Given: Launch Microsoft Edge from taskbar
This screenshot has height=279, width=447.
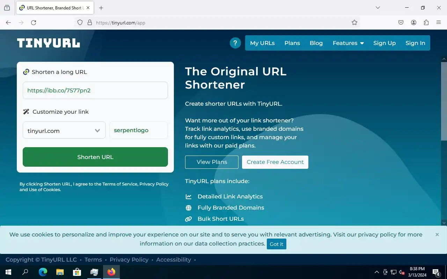Looking at the screenshot, I should 43,272.
